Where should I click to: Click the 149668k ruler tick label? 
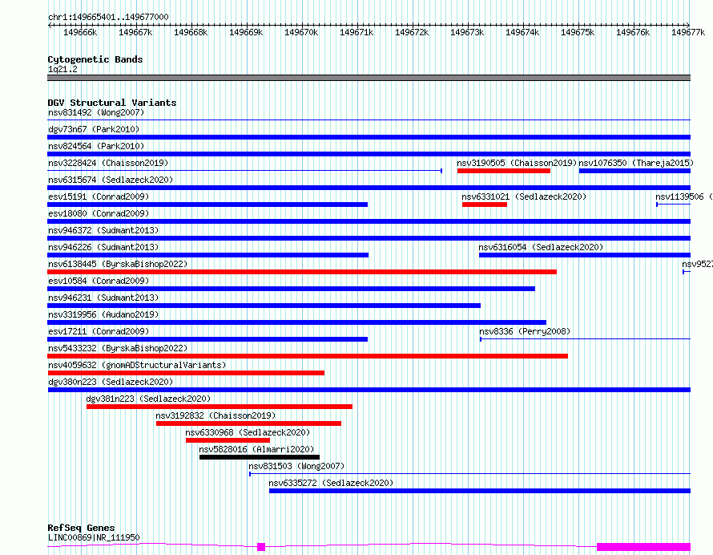pyautogui.click(x=191, y=32)
